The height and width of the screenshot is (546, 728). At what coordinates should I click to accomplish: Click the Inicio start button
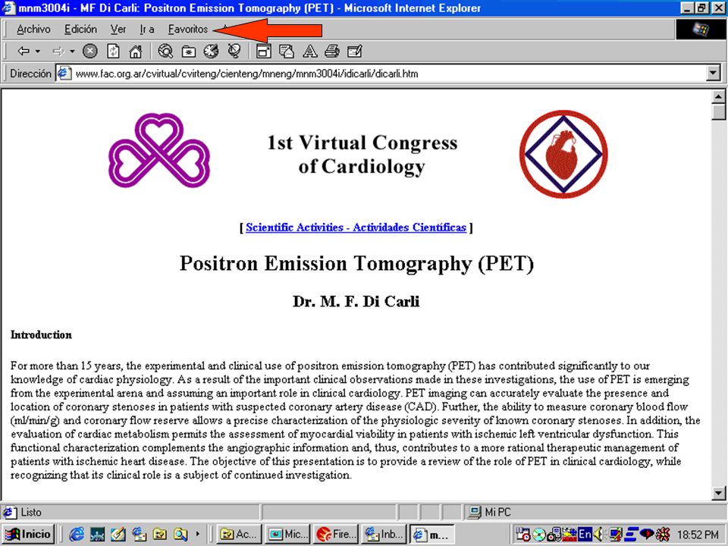click(29, 535)
